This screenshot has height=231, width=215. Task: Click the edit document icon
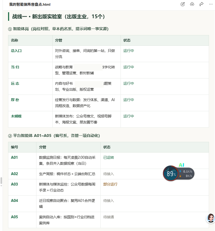(182, 4)
